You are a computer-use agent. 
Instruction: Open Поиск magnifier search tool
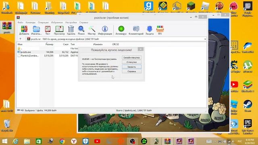click(81, 30)
